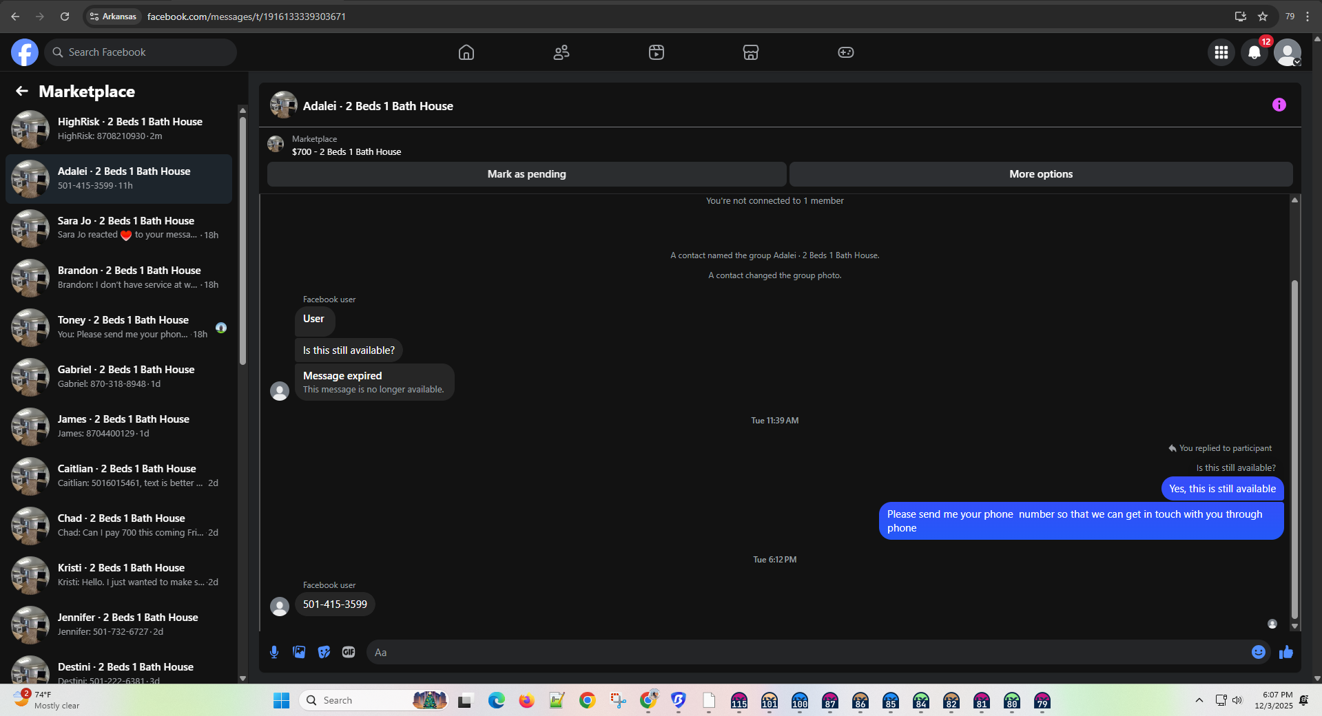This screenshot has height=716, width=1322.
Task: Open the James conversation
Action: pyautogui.click(x=118, y=426)
